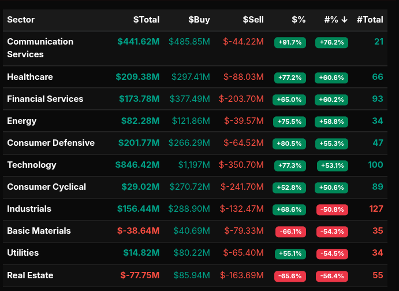Sort by #Total column header
The image size is (399, 291).
point(370,20)
